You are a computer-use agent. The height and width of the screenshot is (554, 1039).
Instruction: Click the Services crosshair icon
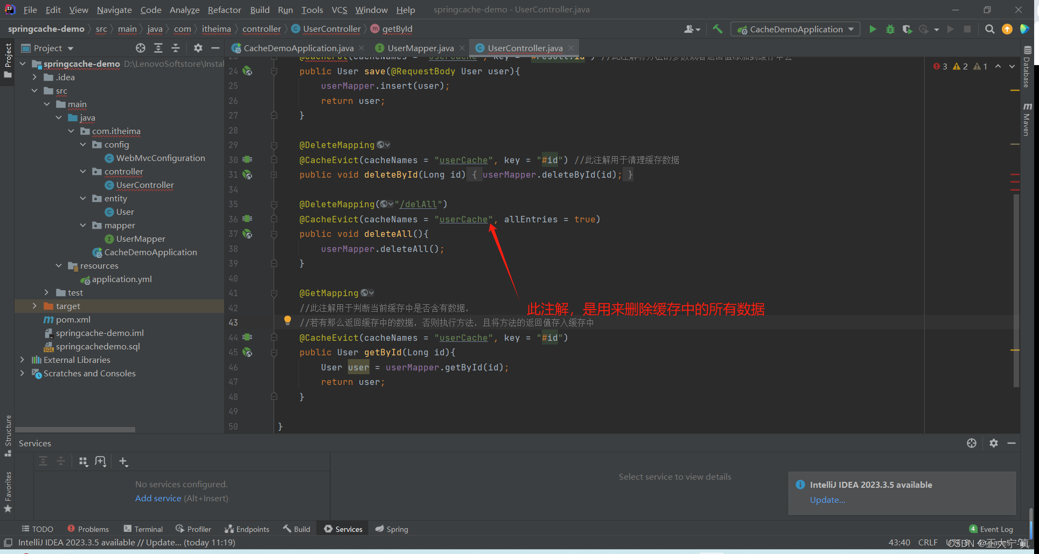(972, 443)
